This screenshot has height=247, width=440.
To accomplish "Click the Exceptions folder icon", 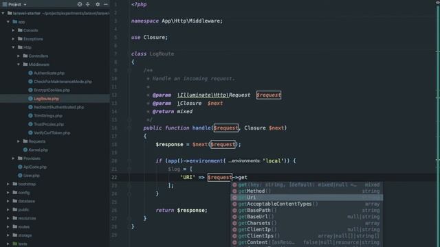I will tap(20, 38).
